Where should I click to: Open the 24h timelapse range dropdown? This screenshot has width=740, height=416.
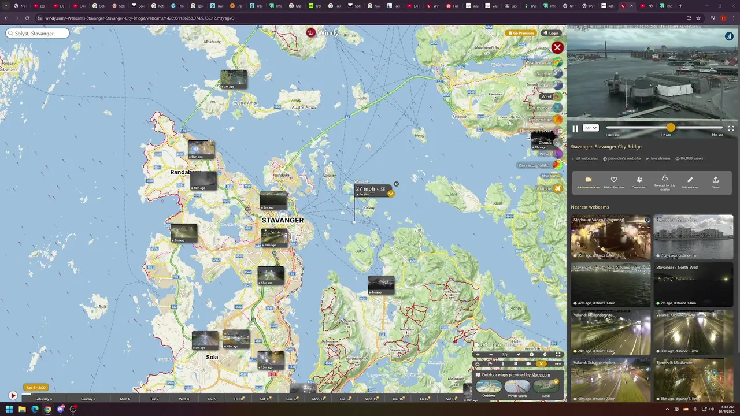coord(591,128)
